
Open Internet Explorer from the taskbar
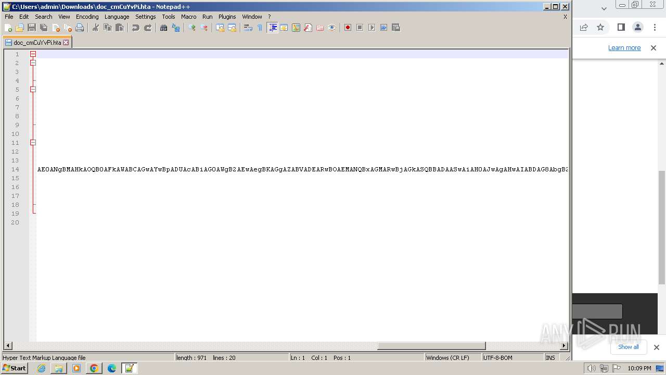point(41,368)
